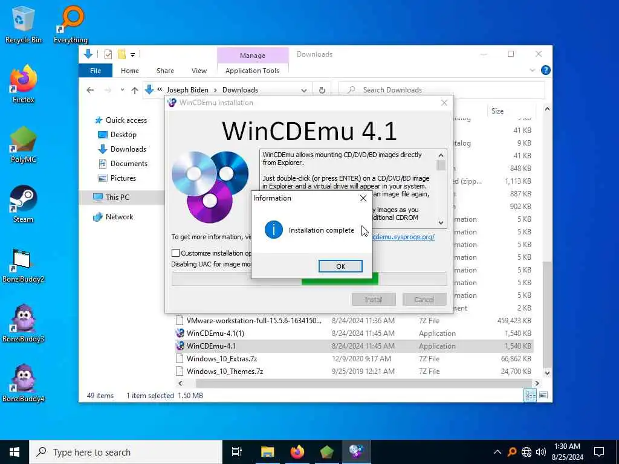Open the Recycle Bin desktop icon
This screenshot has height=464, width=619.
(x=24, y=25)
